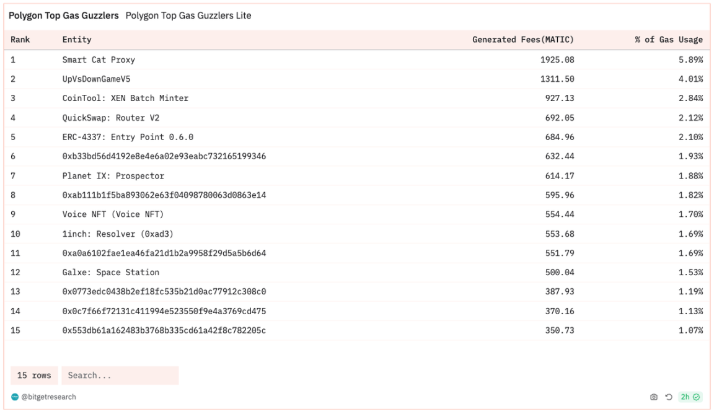This screenshot has height=414, width=714.
Task: Click the 15 rows count button
Action: click(34, 376)
